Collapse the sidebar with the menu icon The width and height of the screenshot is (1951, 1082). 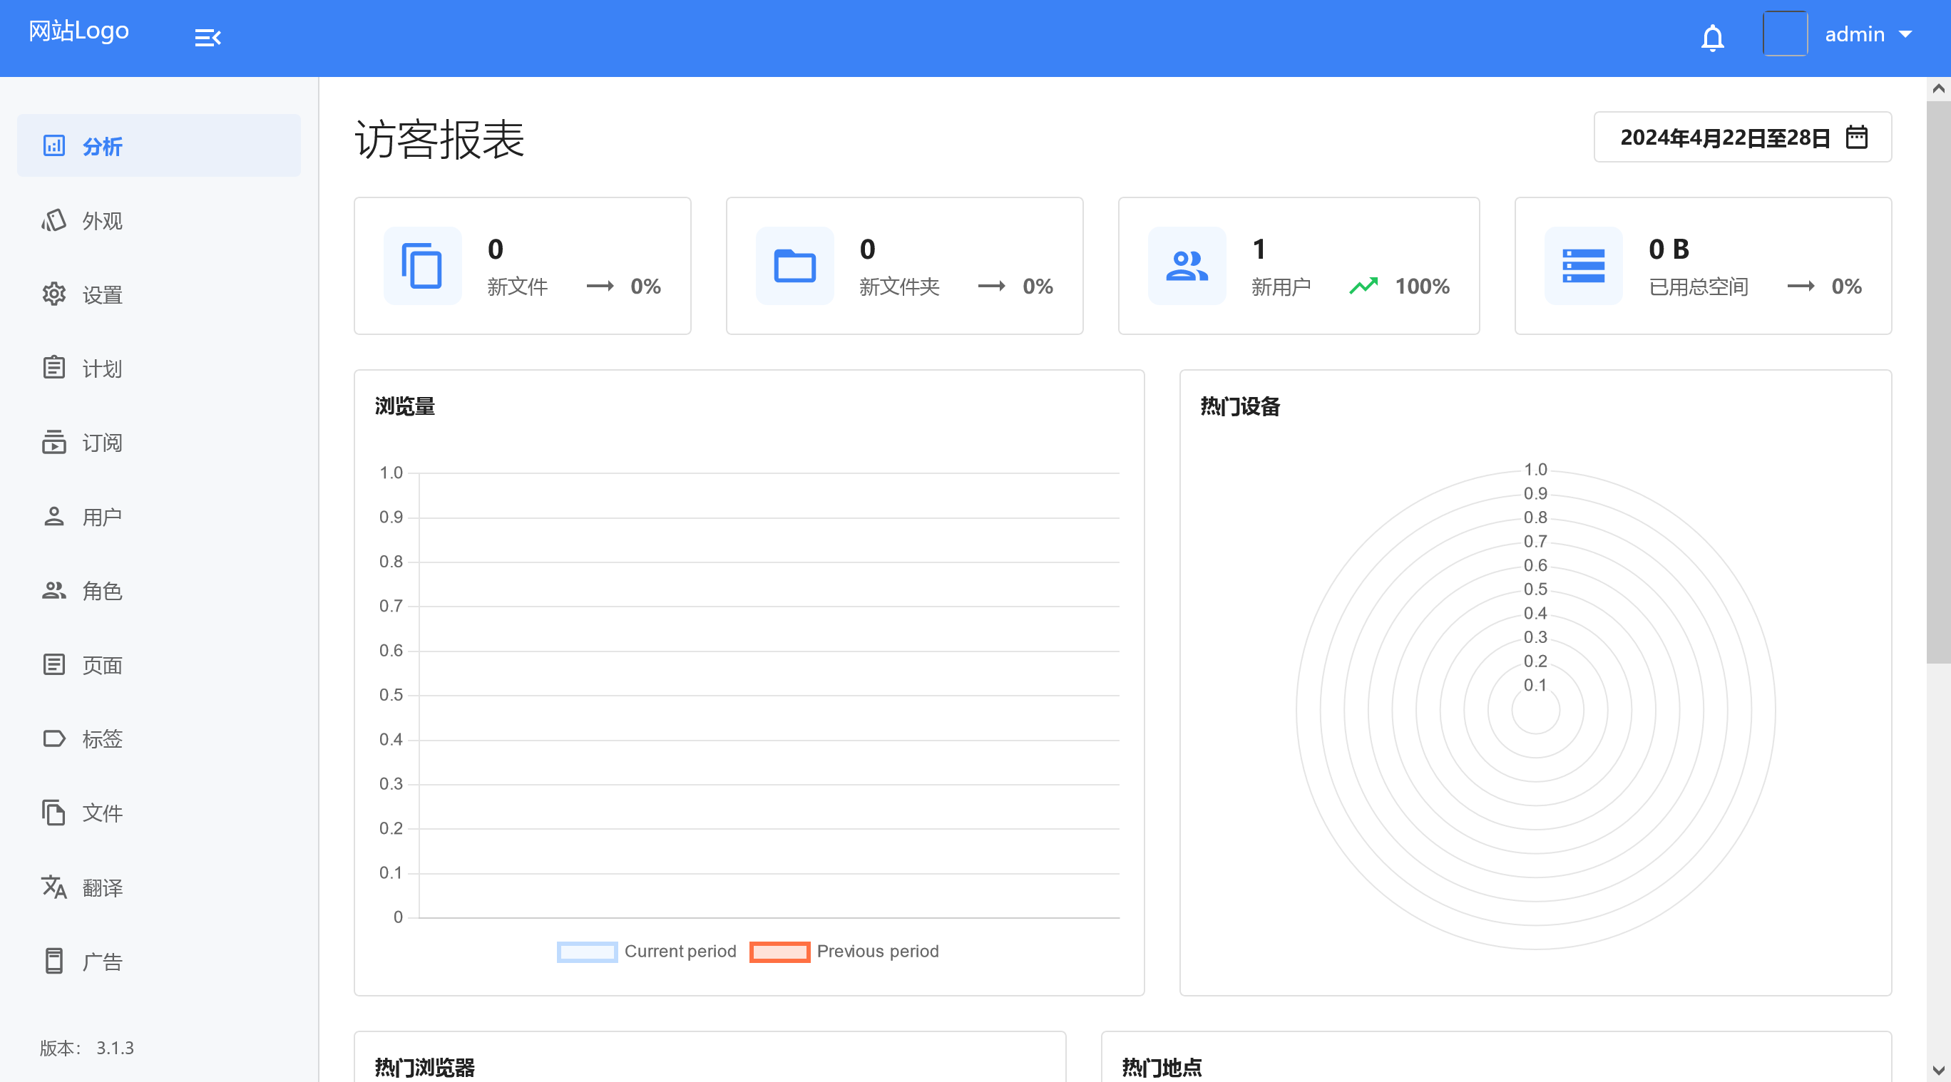[x=208, y=37]
